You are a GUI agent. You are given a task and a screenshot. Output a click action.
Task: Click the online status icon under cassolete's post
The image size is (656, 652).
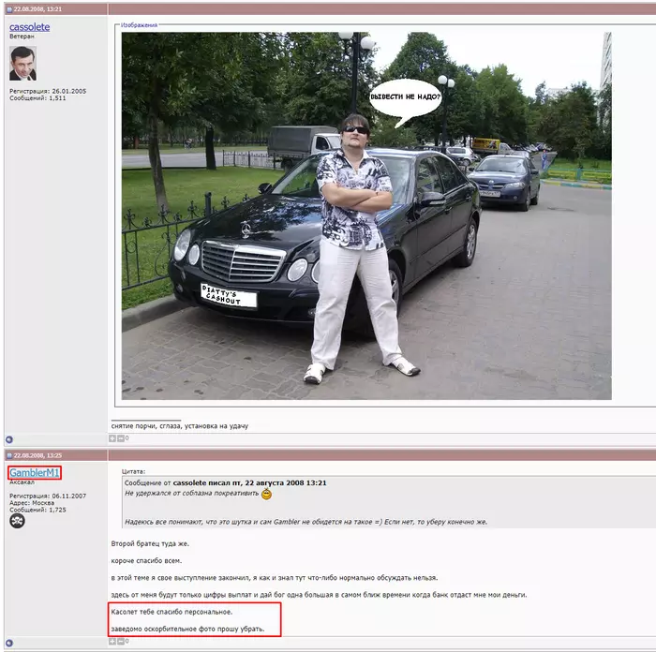pyautogui.click(x=9, y=439)
